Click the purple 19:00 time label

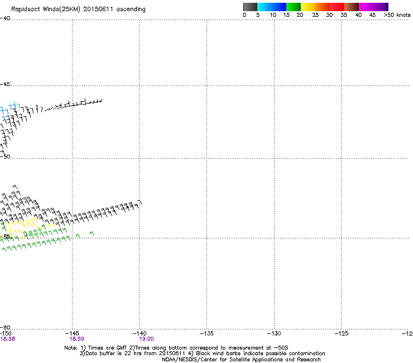coord(146,339)
